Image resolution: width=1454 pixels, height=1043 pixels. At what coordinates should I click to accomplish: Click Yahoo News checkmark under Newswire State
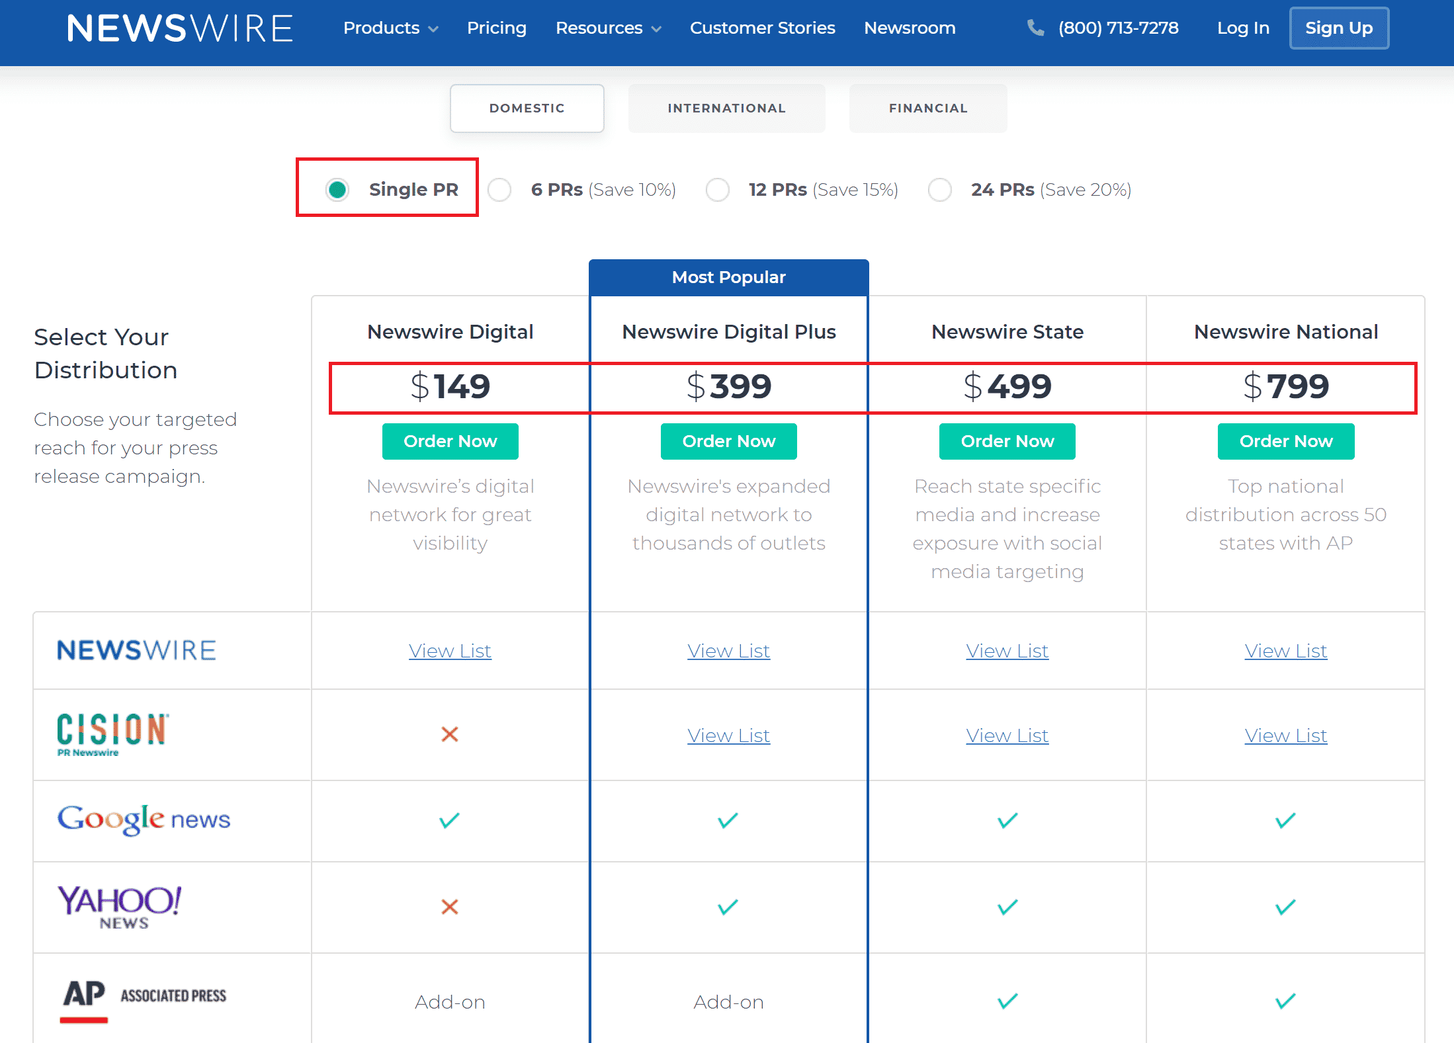click(x=1007, y=907)
